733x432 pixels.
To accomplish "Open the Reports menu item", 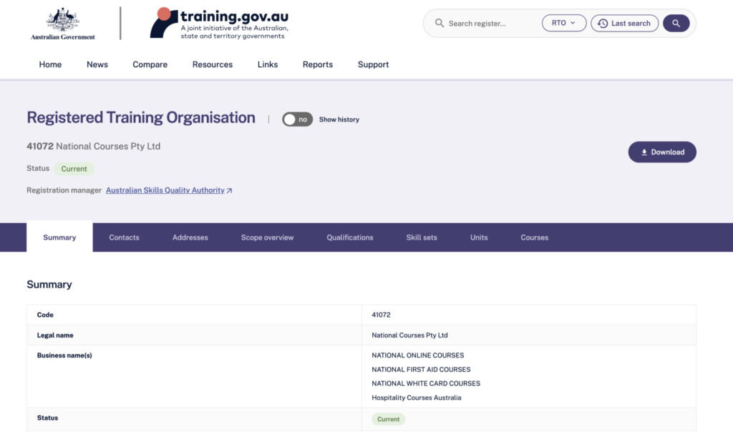I will point(317,64).
